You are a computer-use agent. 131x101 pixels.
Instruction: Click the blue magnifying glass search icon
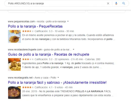[124, 3]
